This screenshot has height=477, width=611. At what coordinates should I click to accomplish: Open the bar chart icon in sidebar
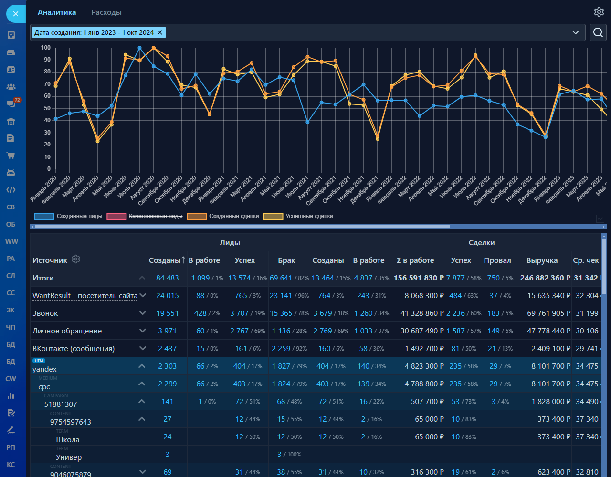pos(11,396)
